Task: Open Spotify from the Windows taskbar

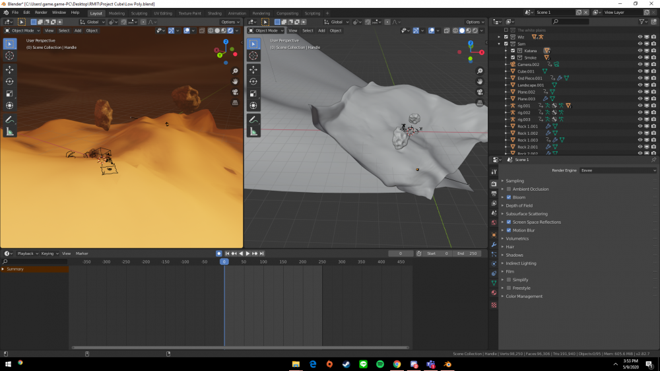Action: (380, 364)
